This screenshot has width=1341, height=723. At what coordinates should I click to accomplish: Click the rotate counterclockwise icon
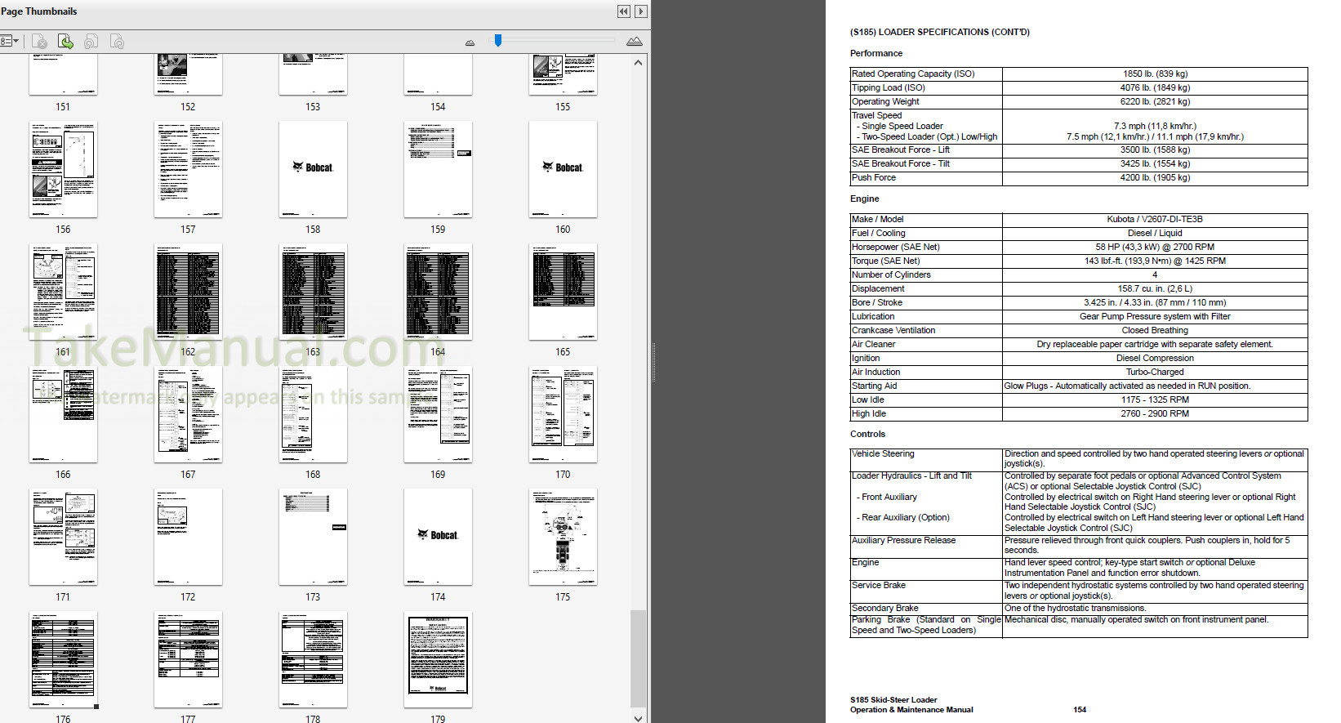[91, 41]
